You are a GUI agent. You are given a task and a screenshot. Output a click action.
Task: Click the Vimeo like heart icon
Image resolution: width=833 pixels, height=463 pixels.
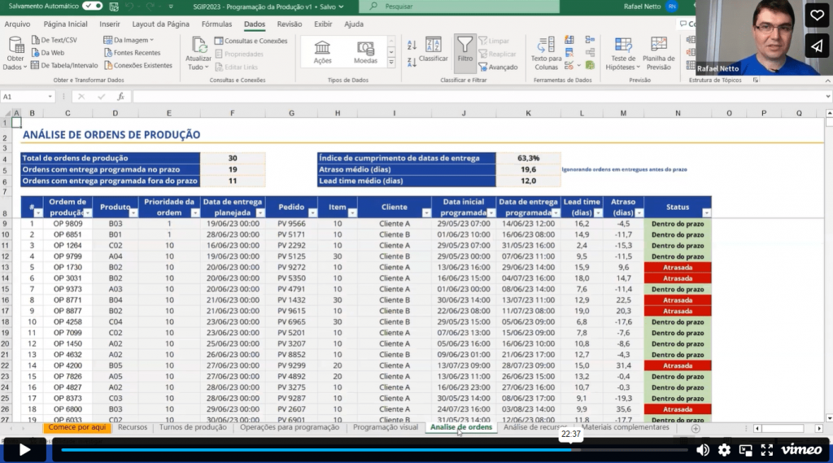(817, 15)
